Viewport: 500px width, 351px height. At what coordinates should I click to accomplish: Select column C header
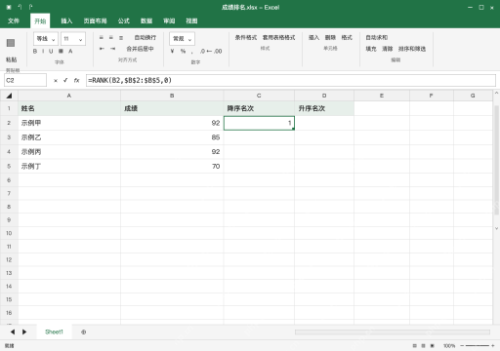tap(259, 96)
